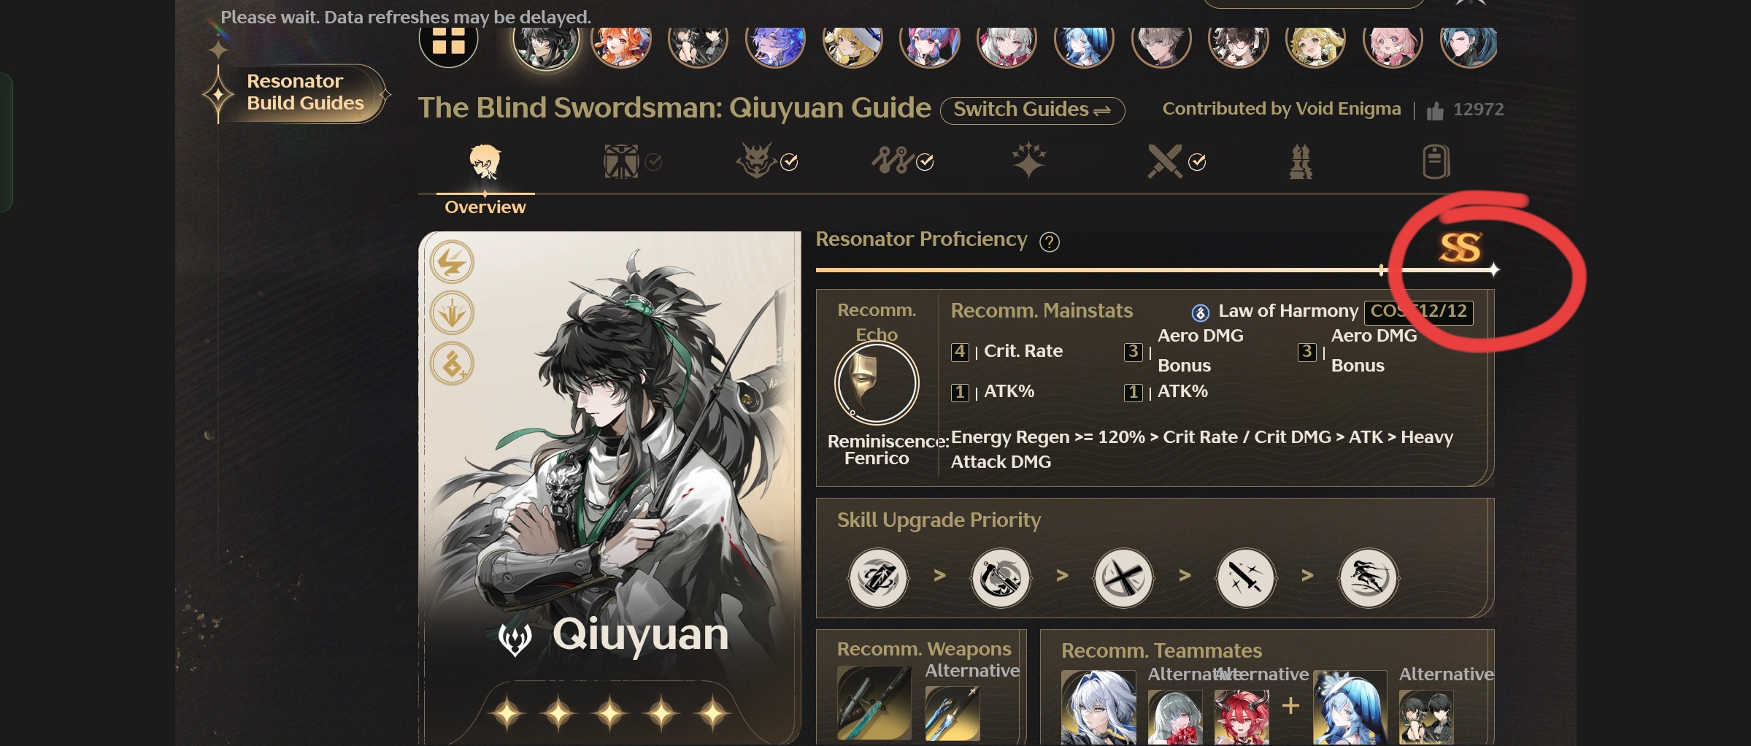Click the first recommended weapon thumbnail
The image size is (1751, 746).
[x=874, y=704]
